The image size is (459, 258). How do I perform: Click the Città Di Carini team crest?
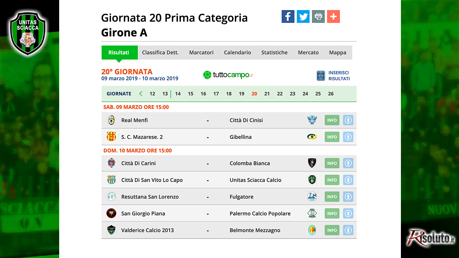(x=112, y=163)
